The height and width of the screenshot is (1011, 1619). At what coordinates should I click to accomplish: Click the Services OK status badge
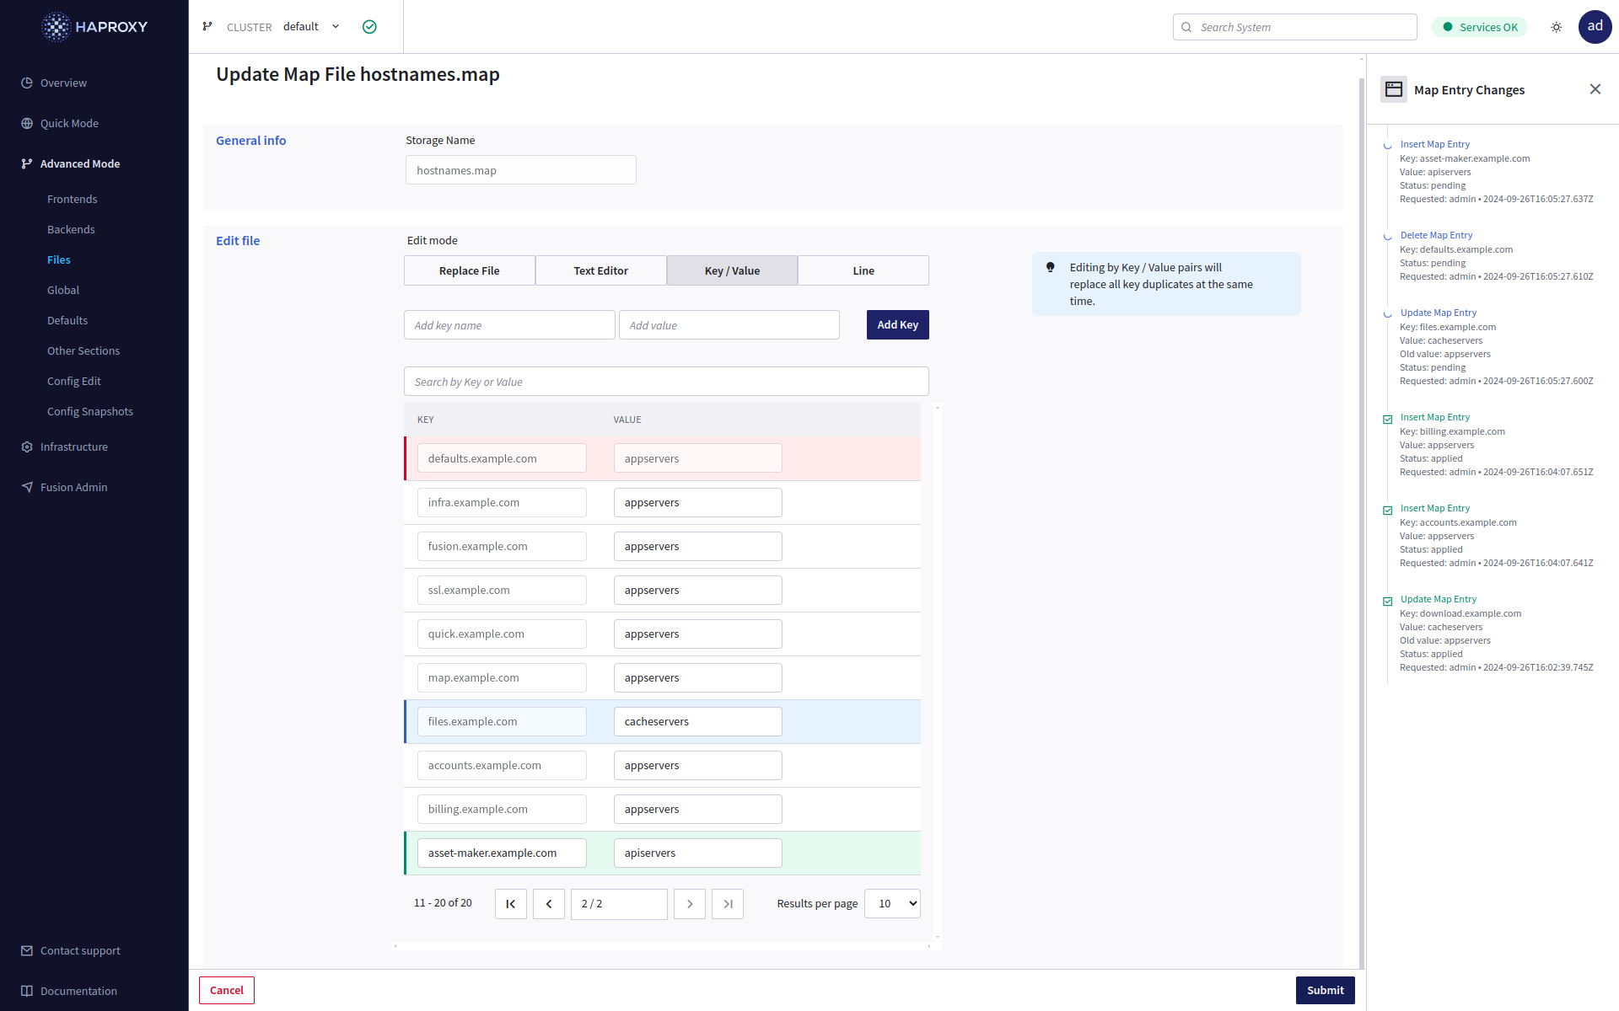(1480, 27)
